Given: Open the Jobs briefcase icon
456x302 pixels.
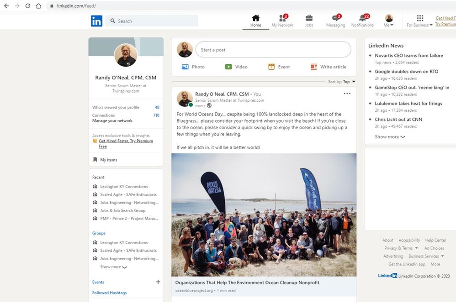Looking at the screenshot, I should [x=309, y=18].
